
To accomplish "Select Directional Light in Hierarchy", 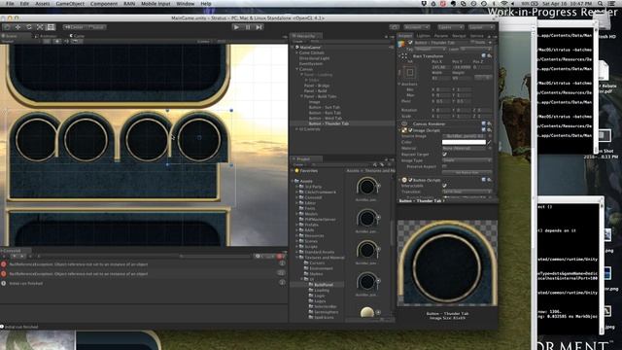I will click(x=314, y=58).
